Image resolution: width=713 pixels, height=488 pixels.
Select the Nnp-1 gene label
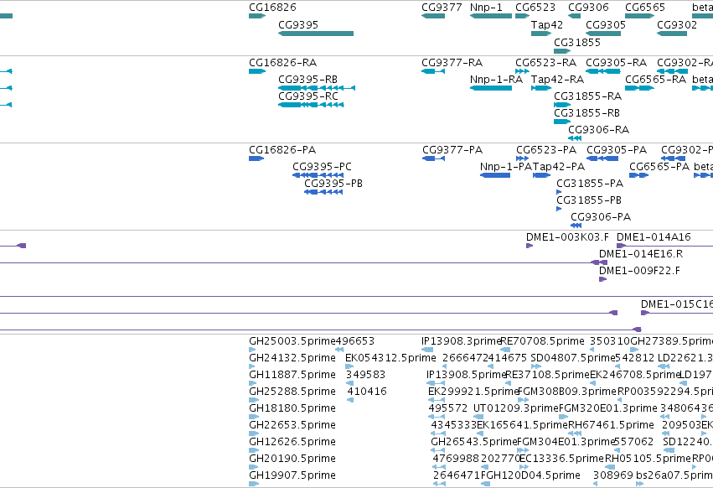click(486, 8)
